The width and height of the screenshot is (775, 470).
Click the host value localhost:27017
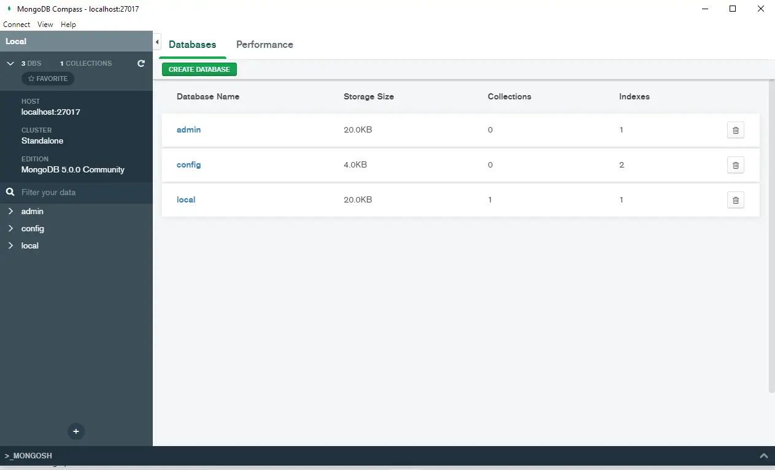tap(51, 112)
